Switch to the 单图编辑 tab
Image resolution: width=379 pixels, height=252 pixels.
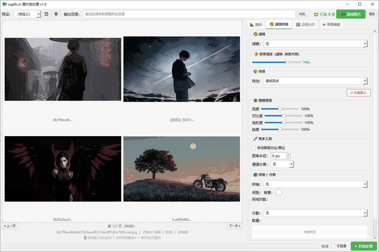point(331,24)
